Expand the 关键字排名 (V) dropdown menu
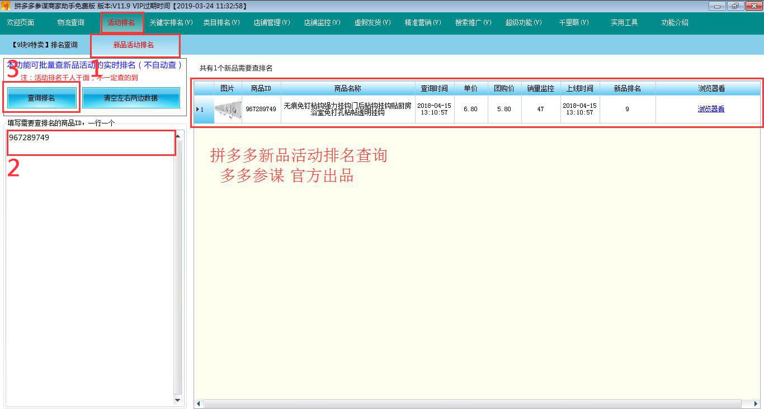764x409 pixels. 171,23
